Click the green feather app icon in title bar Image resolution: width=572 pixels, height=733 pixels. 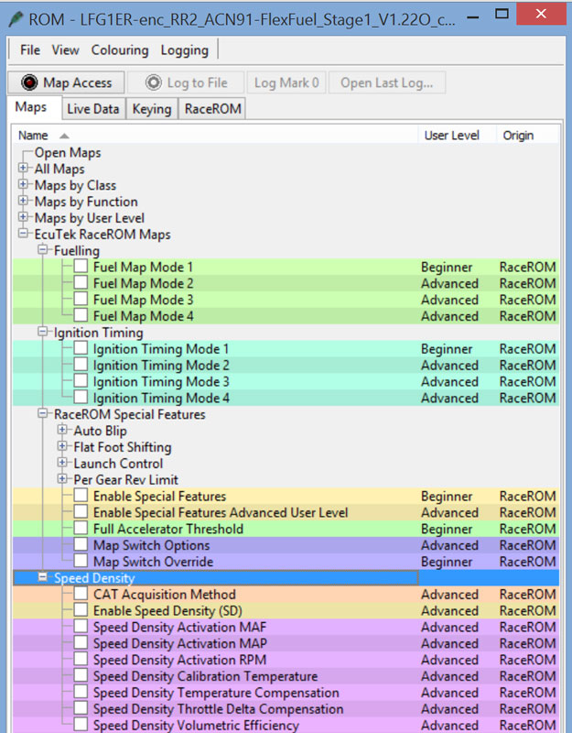(x=16, y=19)
